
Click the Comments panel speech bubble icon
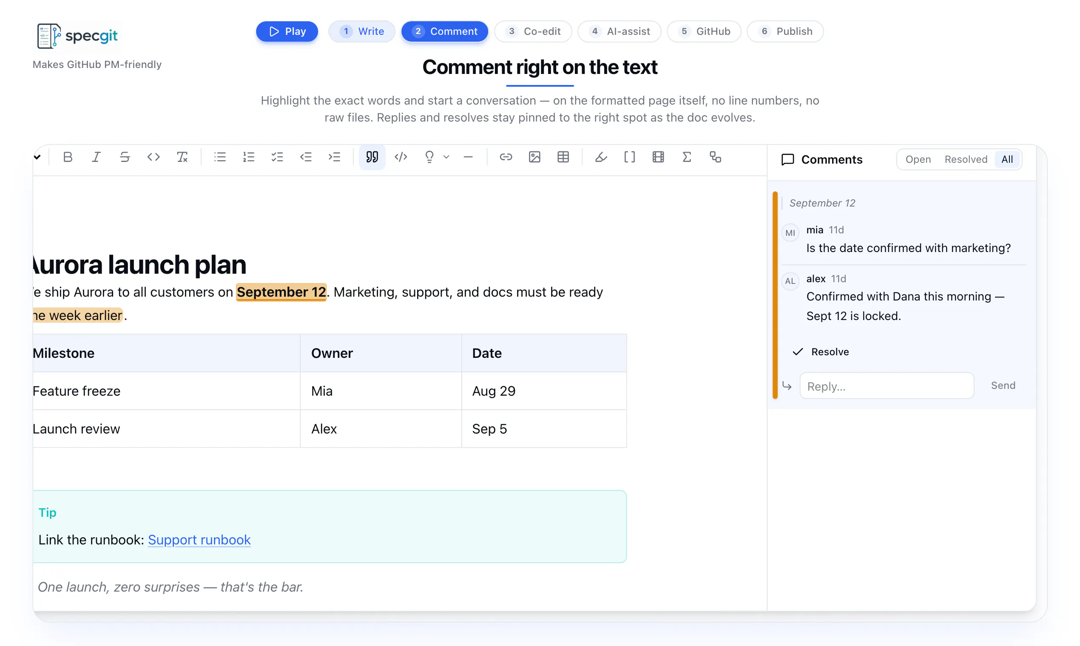788,160
